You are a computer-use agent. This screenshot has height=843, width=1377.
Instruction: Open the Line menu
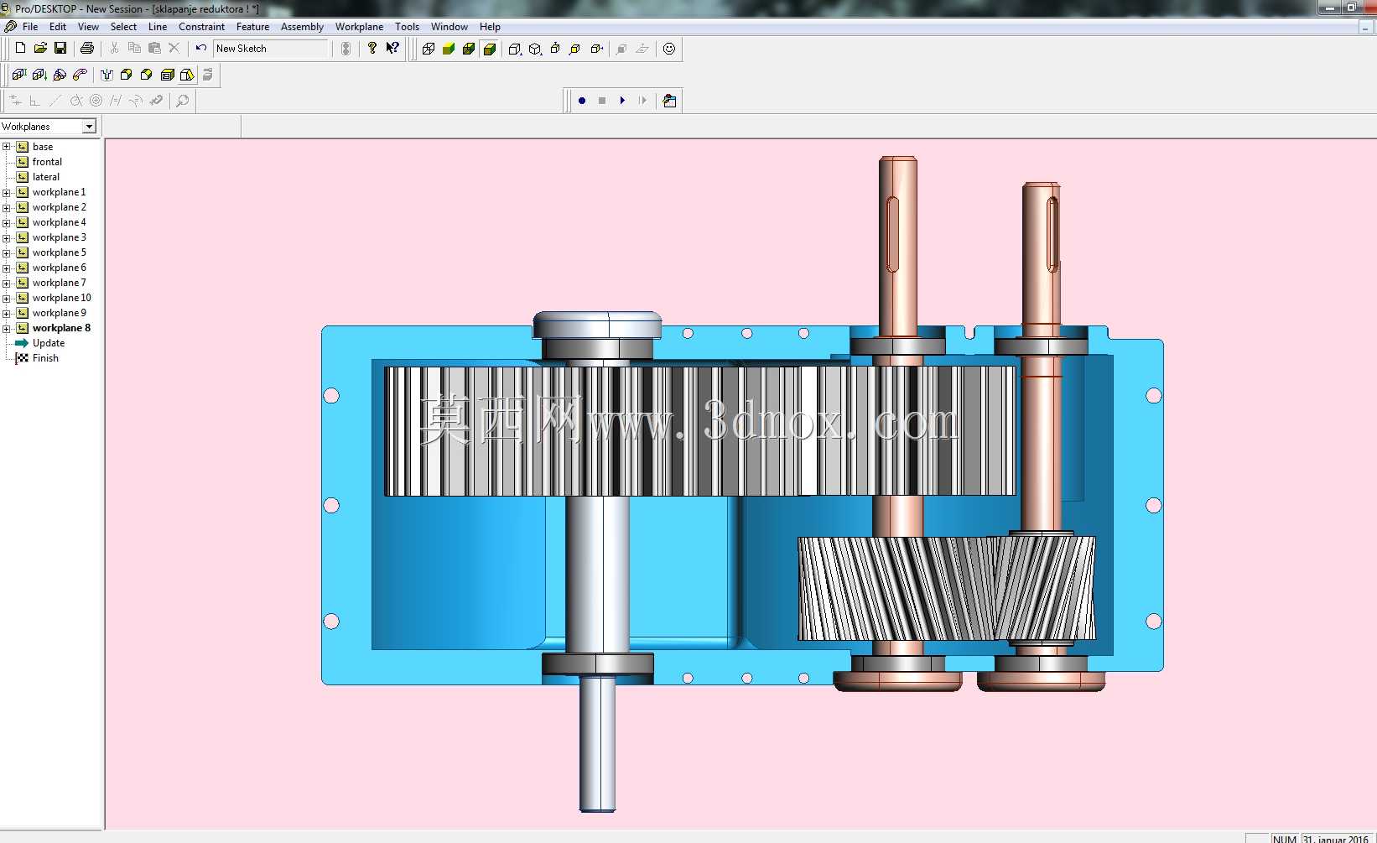158,27
